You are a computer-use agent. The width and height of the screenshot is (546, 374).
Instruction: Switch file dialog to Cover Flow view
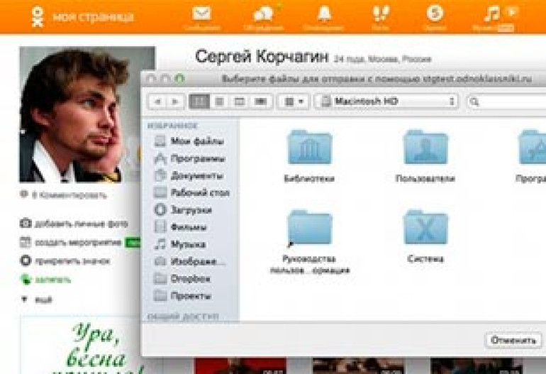[260, 101]
